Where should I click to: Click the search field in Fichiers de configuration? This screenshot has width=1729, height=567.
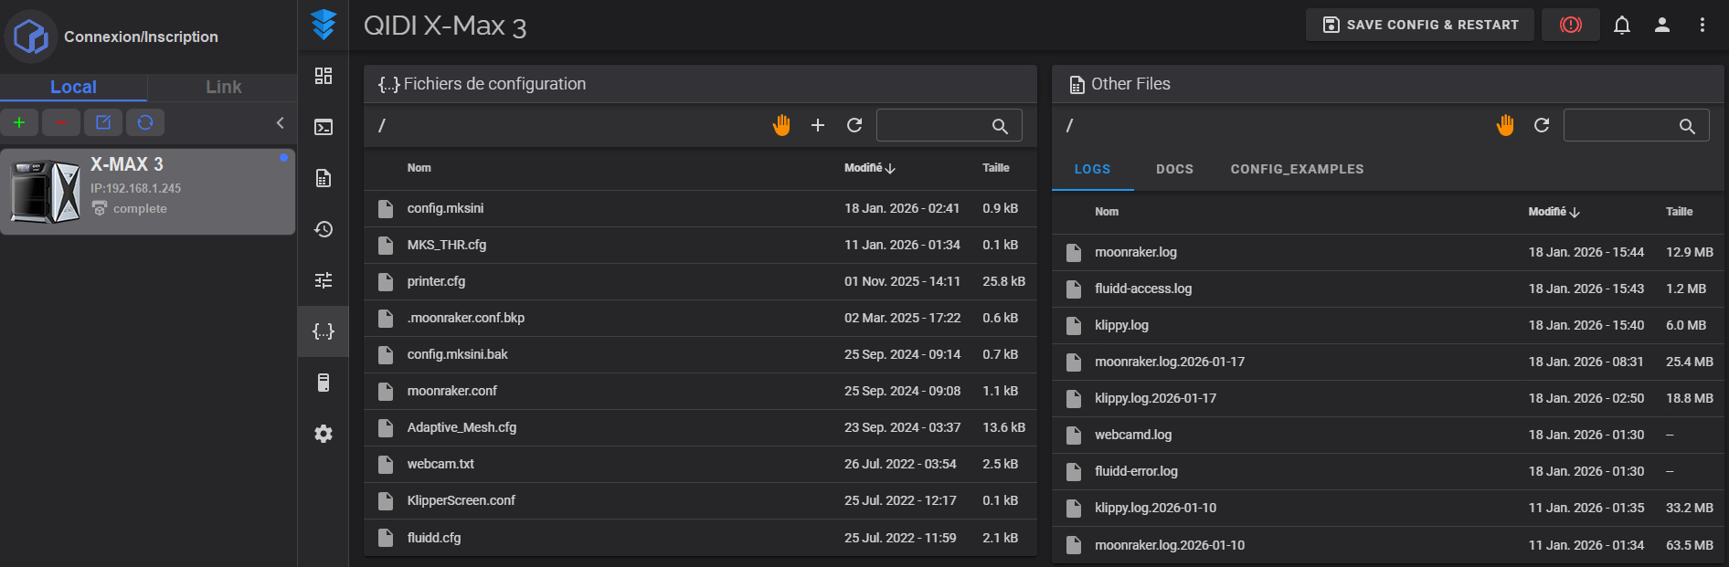[x=949, y=125]
